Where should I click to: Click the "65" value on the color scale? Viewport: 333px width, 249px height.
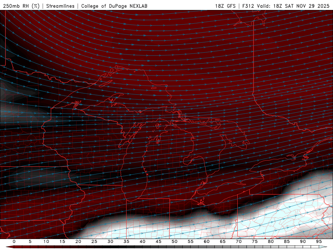click(x=223, y=242)
